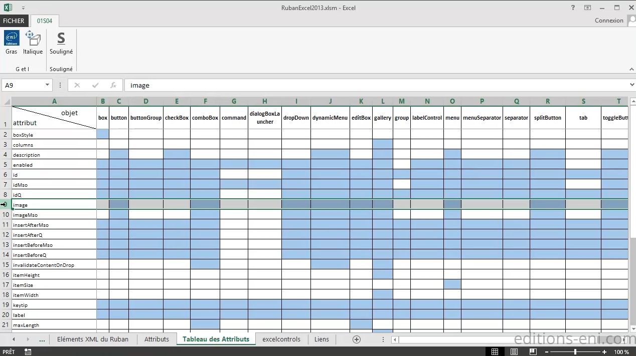The image size is (636, 356).
Task: Open the excelcontrols sheet
Action: coord(281,339)
